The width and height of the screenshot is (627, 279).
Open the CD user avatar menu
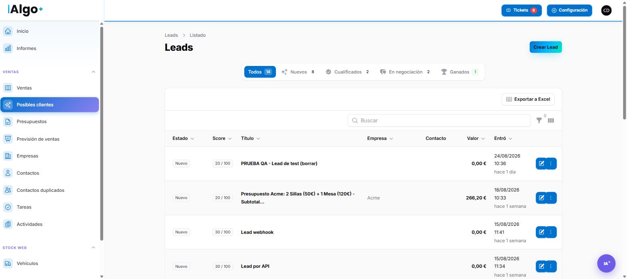coord(606,10)
